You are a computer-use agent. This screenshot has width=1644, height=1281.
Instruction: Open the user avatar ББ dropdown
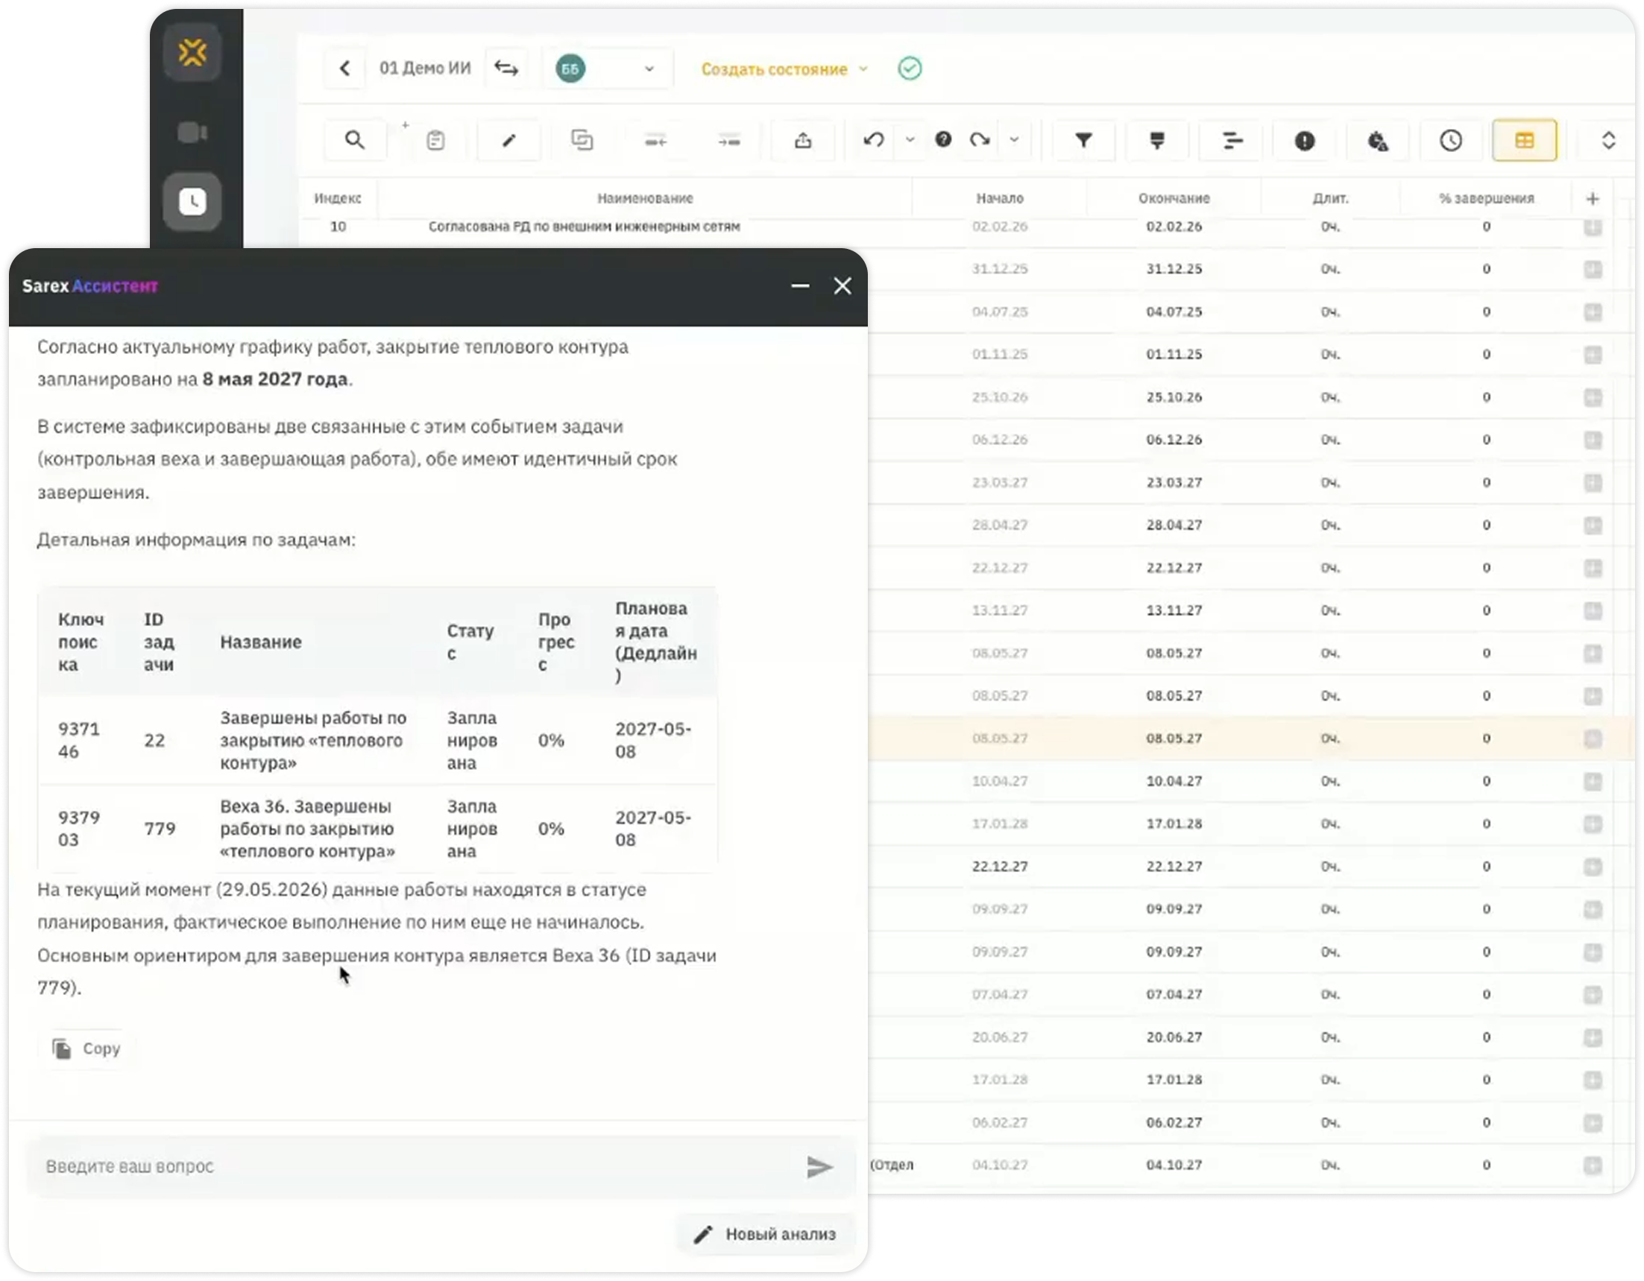pos(606,69)
